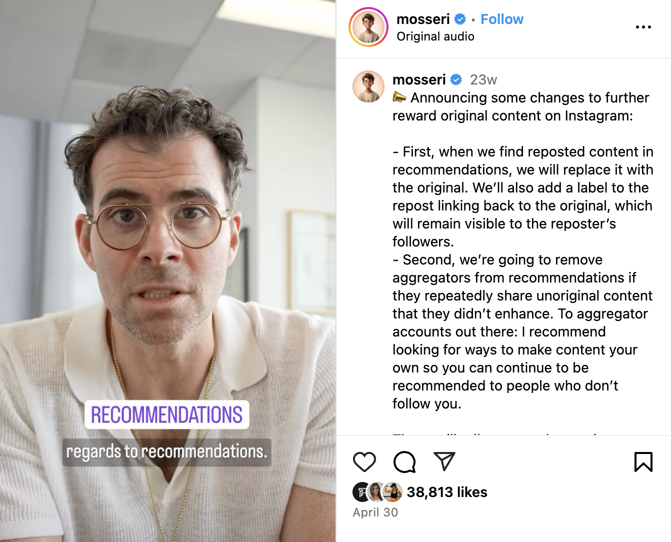The image size is (671, 542).
Task: Save post with bookmark icon
Action: tap(643, 461)
